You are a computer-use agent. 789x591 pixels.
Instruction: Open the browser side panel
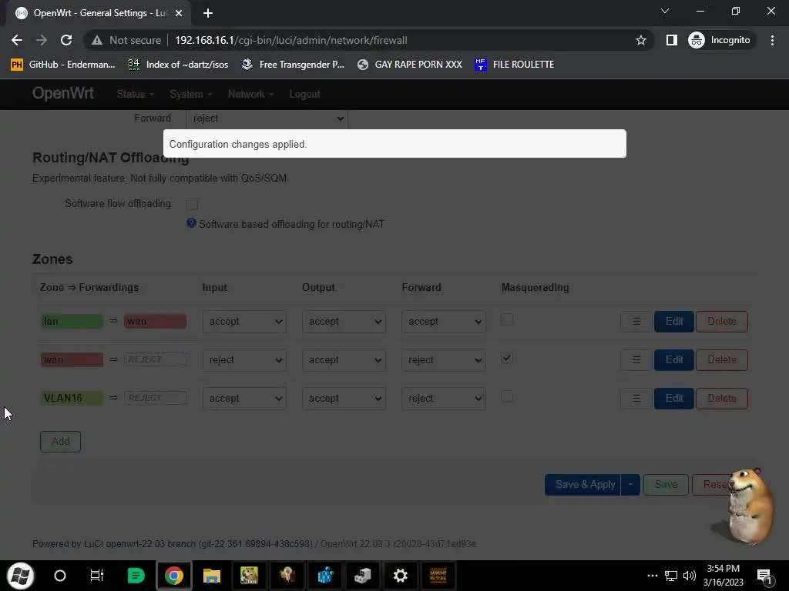(x=671, y=40)
